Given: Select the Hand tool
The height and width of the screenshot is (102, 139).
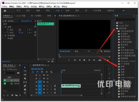Looking at the screenshot, I should click(x=25, y=89).
